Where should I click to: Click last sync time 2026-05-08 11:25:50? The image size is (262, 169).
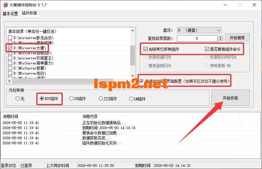[96, 166]
